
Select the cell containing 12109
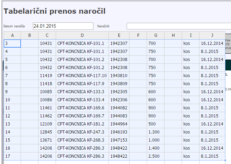coord(47,124)
